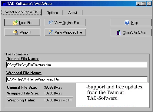Switch to the About tab
Image resolution: width=153 pixels, height=112 pixels.
(73, 13)
